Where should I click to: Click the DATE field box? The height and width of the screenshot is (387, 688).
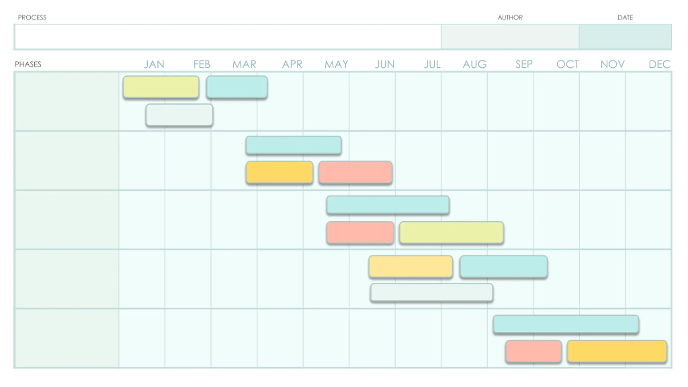coord(625,37)
